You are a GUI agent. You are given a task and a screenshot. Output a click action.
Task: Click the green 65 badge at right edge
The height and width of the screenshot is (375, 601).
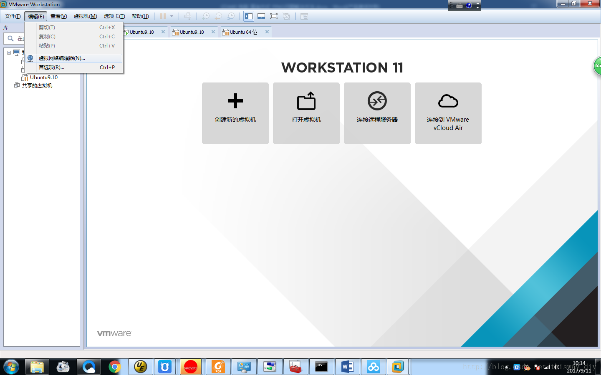598,66
